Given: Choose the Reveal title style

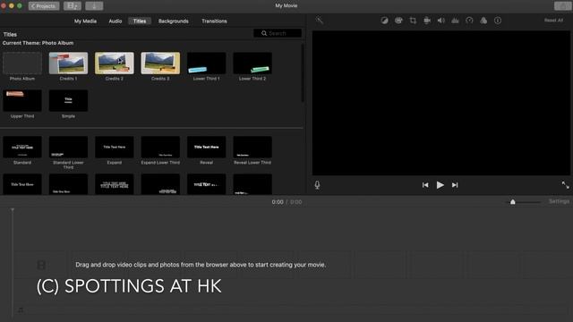Looking at the screenshot, I should point(207,147).
